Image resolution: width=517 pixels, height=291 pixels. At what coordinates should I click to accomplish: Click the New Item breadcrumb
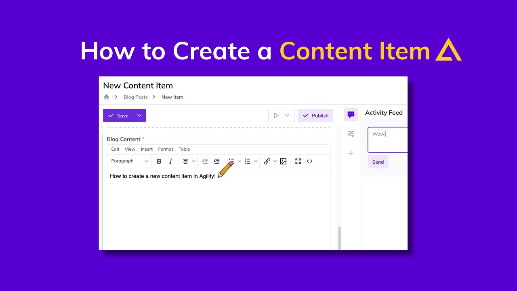(172, 97)
